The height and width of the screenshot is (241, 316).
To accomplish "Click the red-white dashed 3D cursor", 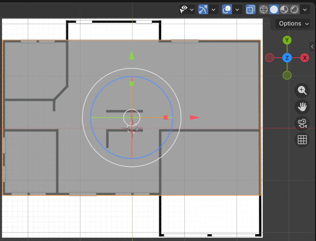I will click(x=132, y=128).
